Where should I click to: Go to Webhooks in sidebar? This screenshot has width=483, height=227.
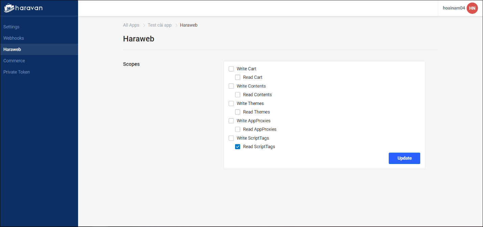[14, 38]
